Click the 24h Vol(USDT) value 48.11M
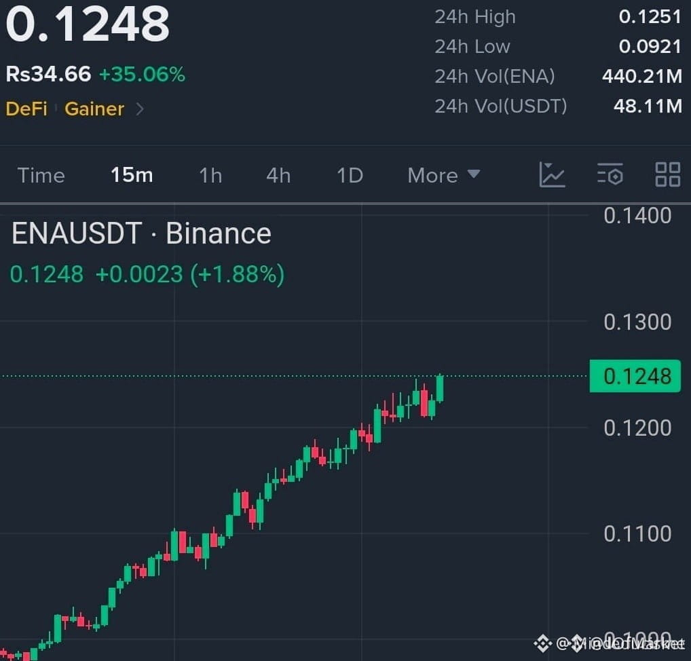The height and width of the screenshot is (661, 691). [648, 106]
